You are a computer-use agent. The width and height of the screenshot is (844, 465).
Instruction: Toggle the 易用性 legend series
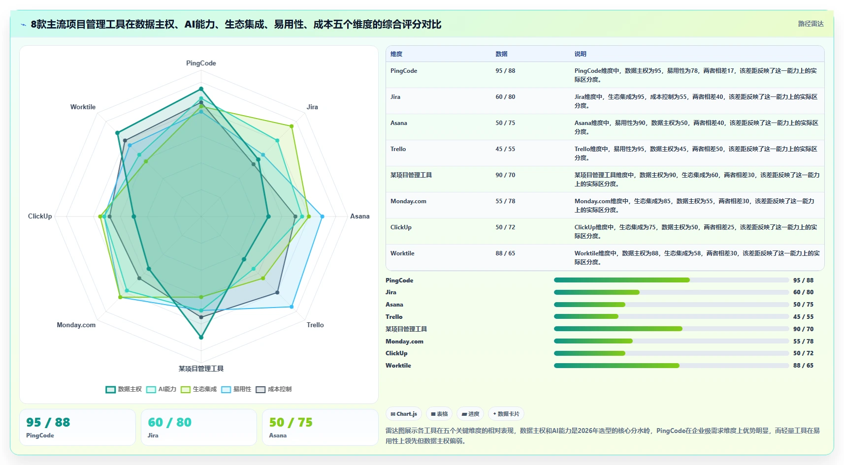(236, 389)
